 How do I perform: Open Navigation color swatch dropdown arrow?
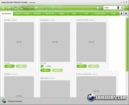point(43,67)
